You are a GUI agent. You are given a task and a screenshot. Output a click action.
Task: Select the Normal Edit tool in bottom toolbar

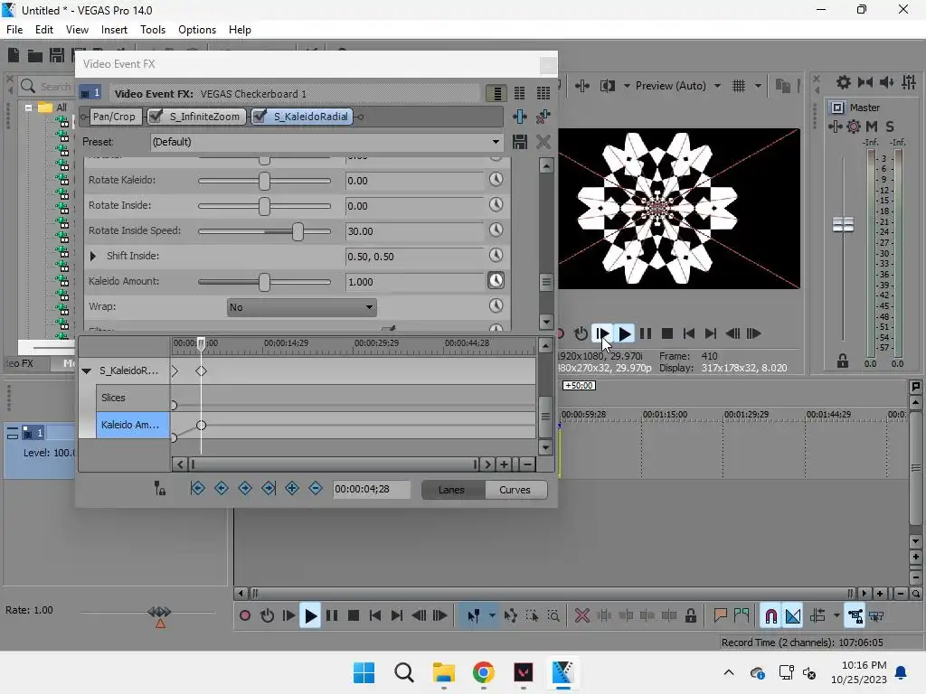pos(474,616)
